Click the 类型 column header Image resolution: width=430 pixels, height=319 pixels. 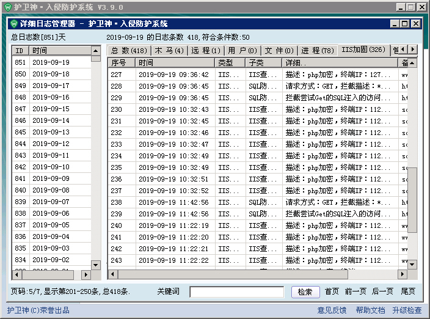coord(230,63)
